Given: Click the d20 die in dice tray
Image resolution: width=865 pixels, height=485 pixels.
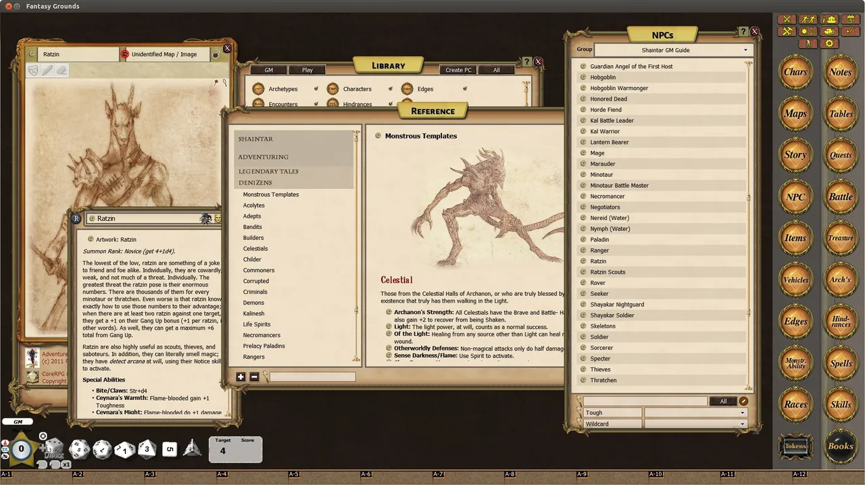Looking at the screenshot, I should [79, 449].
